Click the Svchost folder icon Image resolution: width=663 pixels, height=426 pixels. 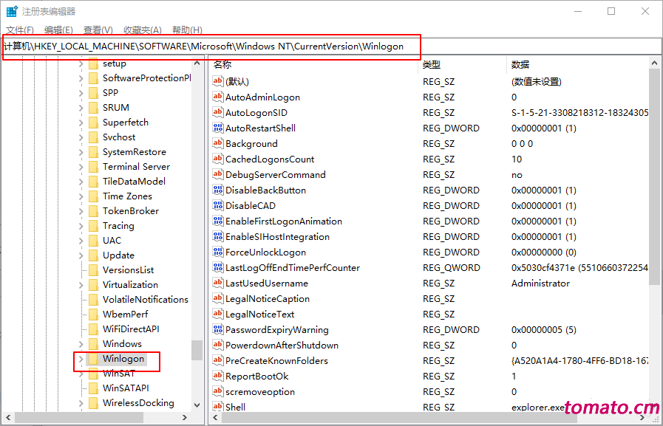click(x=93, y=137)
